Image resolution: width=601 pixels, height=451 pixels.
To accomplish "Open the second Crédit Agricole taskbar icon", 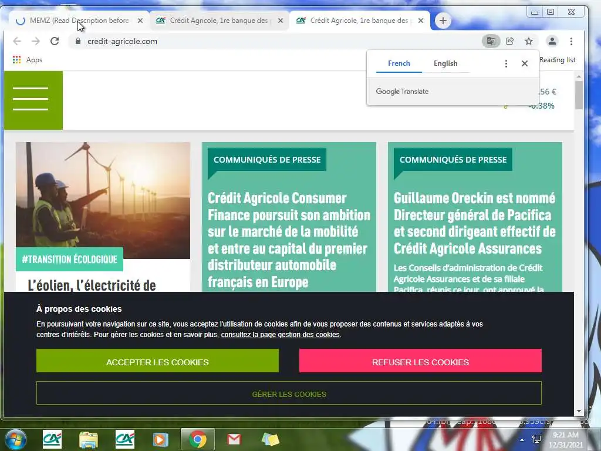I will click(125, 439).
